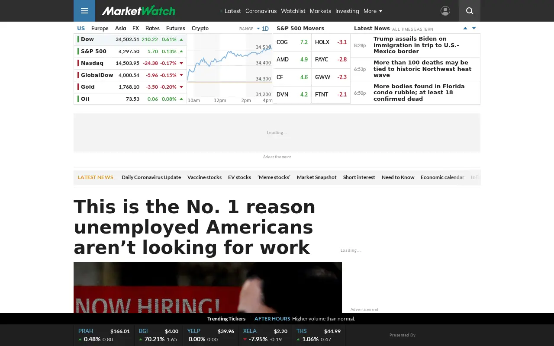Open Markets in the top navigation

point(320,11)
